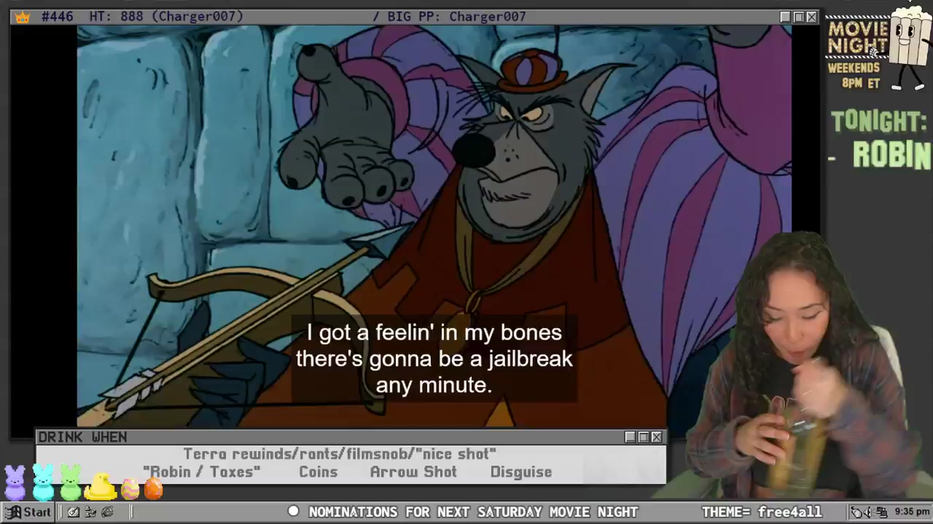
Task: Click "WEEKENDS 8PM ET" schedule text
Action: click(854, 75)
